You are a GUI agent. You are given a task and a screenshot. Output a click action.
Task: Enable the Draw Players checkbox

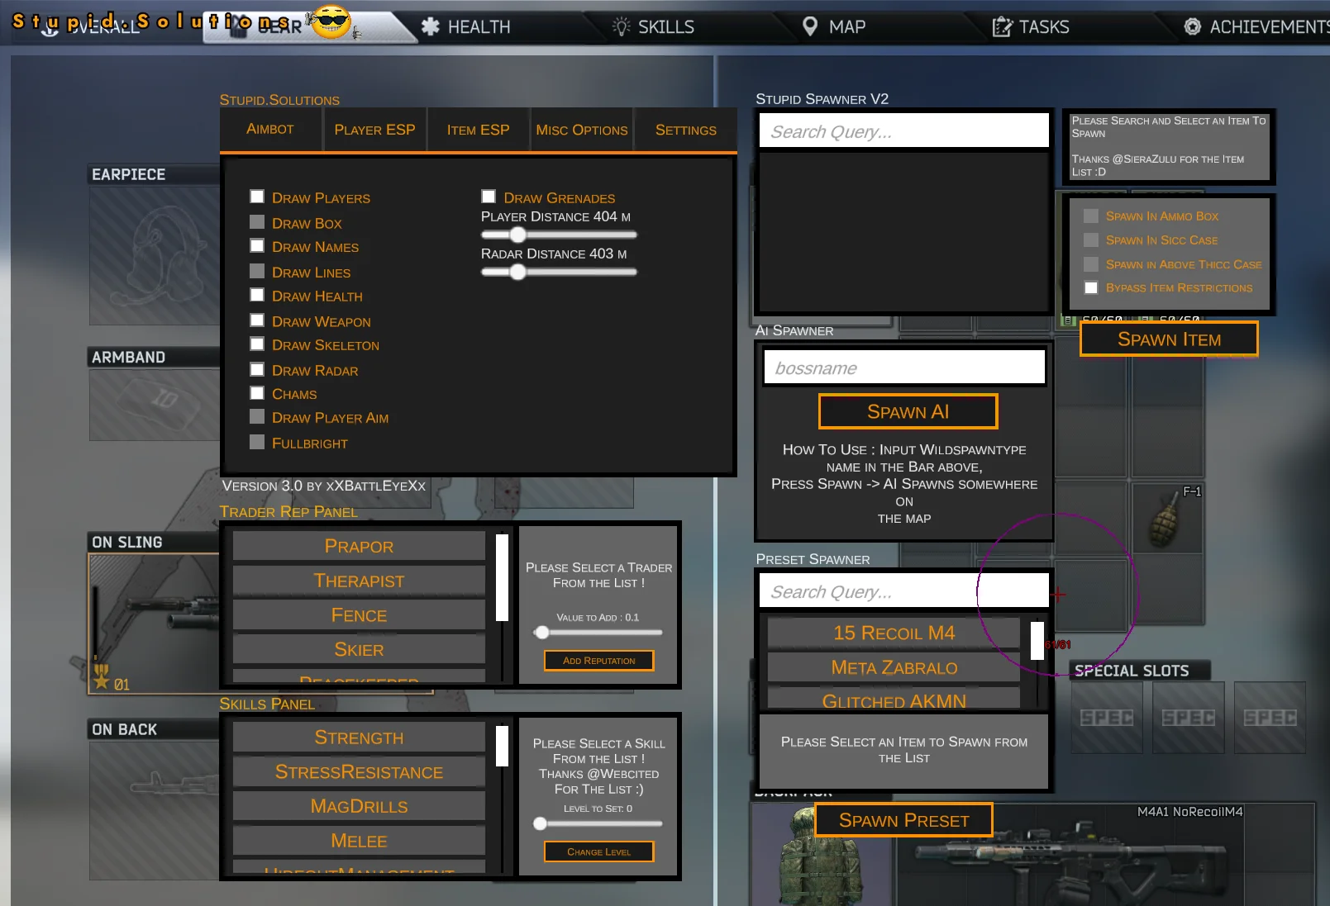[257, 197]
